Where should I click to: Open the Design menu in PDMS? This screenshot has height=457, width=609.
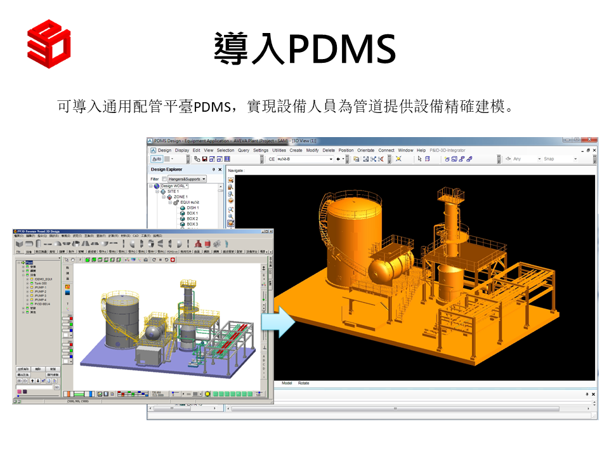point(164,150)
